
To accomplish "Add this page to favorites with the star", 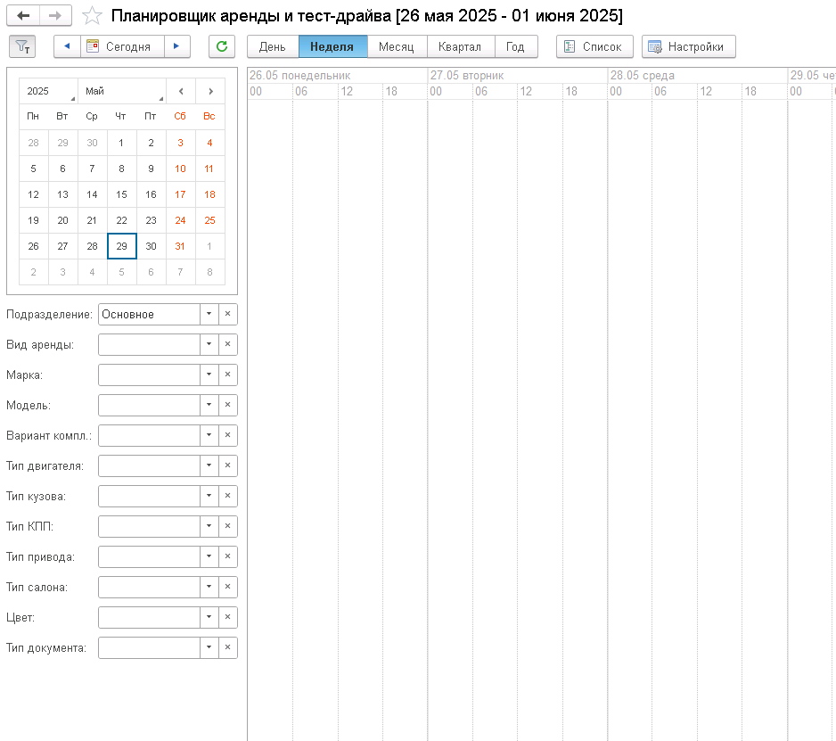I will pyautogui.click(x=92, y=15).
